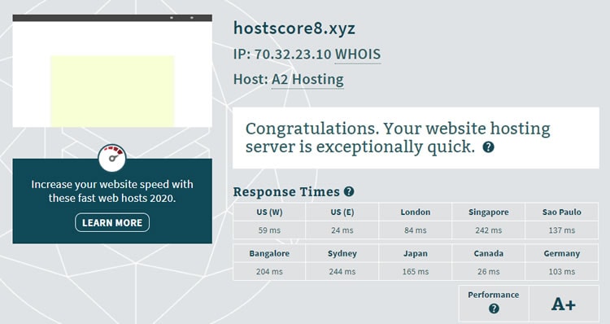The width and height of the screenshot is (610, 324).
Task: Click the Performance label
Action: pyautogui.click(x=494, y=295)
